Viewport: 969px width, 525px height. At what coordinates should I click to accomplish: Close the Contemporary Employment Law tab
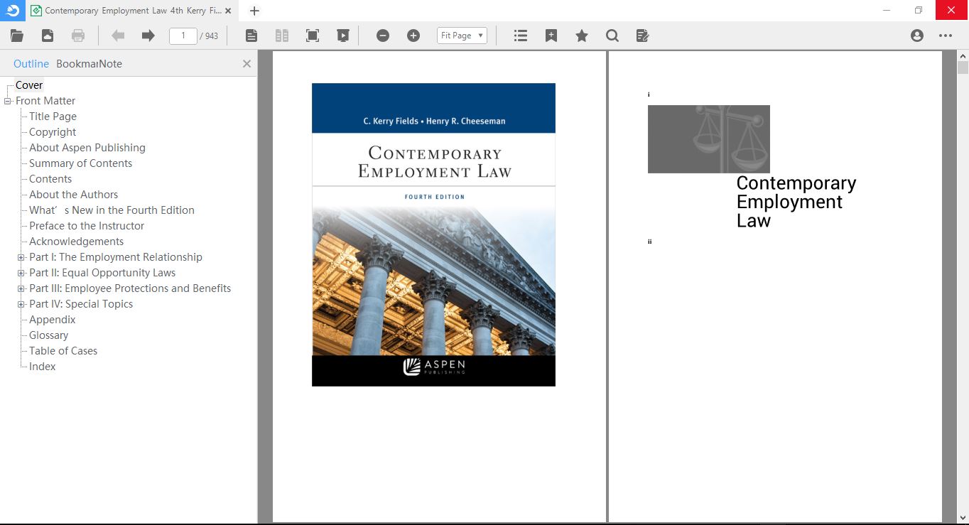pos(228,11)
